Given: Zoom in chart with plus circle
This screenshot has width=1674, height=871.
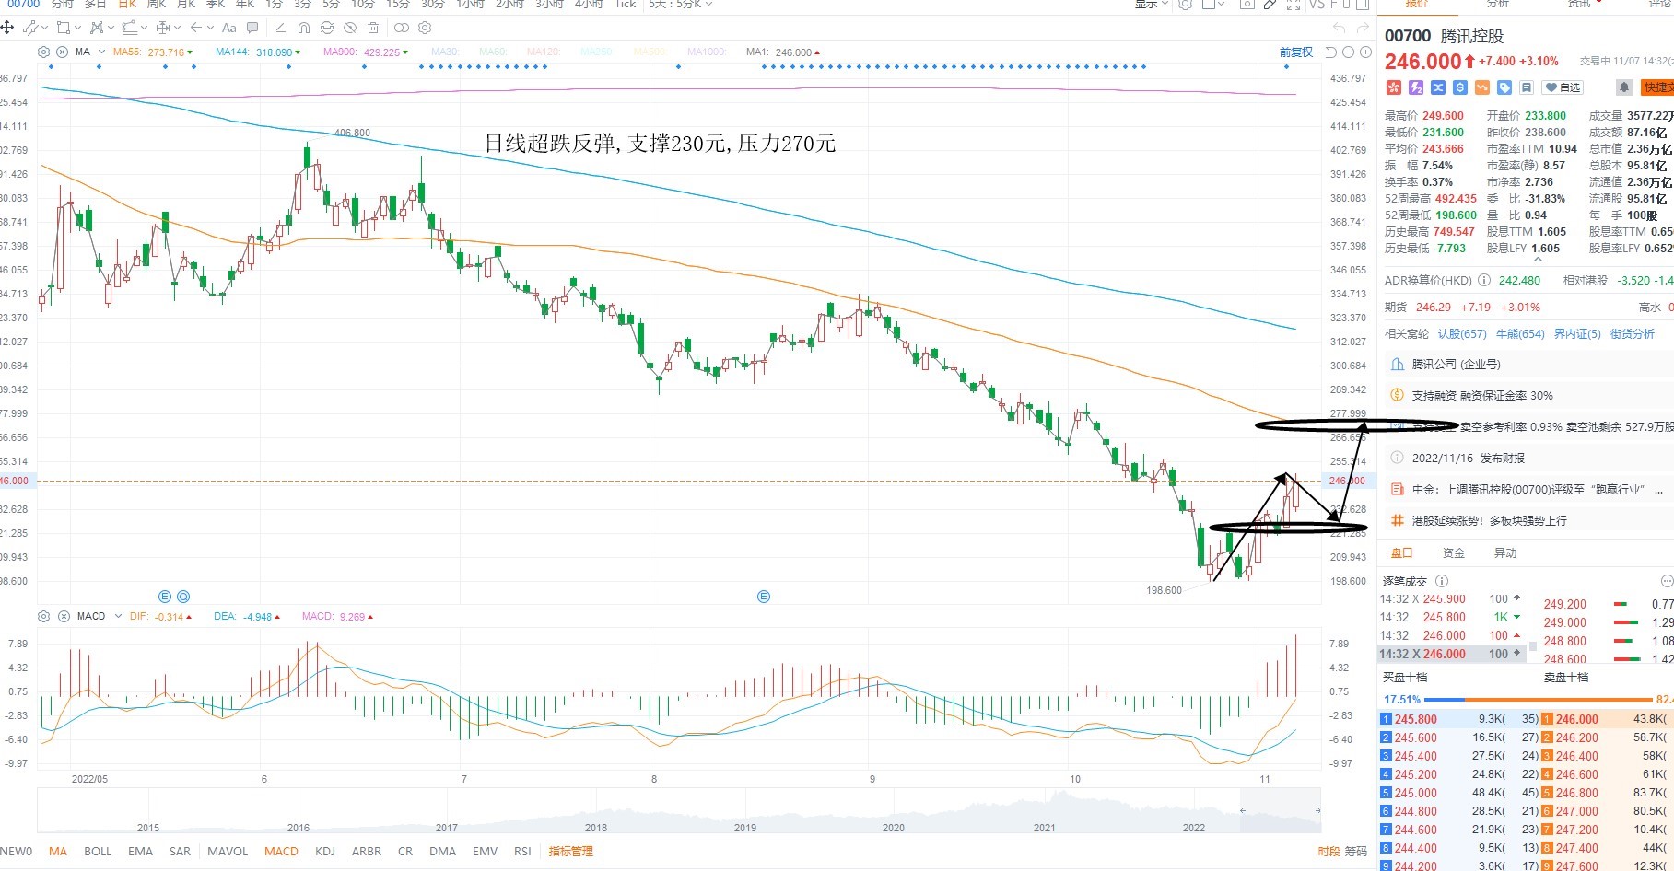Looking at the screenshot, I should (1365, 52).
